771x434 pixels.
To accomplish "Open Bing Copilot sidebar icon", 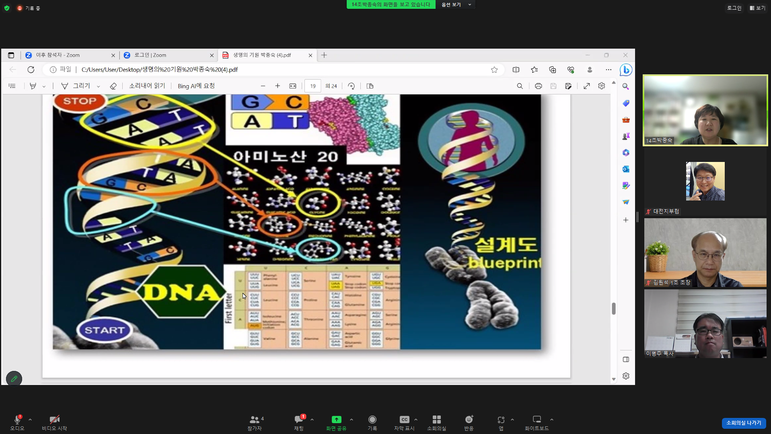I will (626, 70).
